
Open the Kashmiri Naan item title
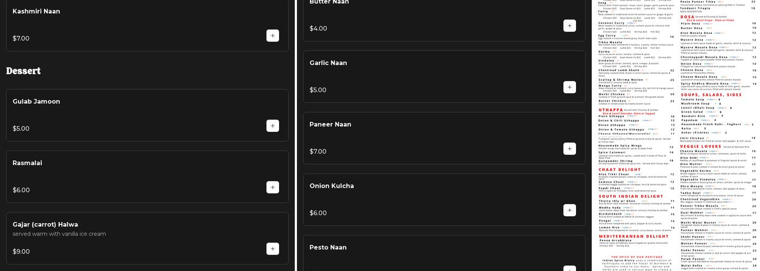coord(36,11)
